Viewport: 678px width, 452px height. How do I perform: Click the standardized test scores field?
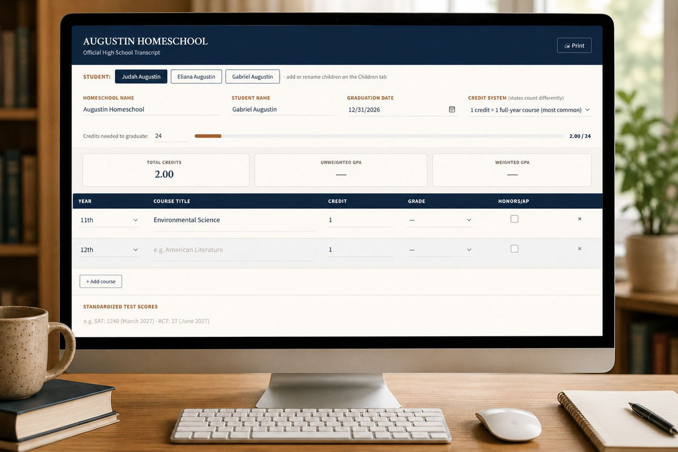337,321
